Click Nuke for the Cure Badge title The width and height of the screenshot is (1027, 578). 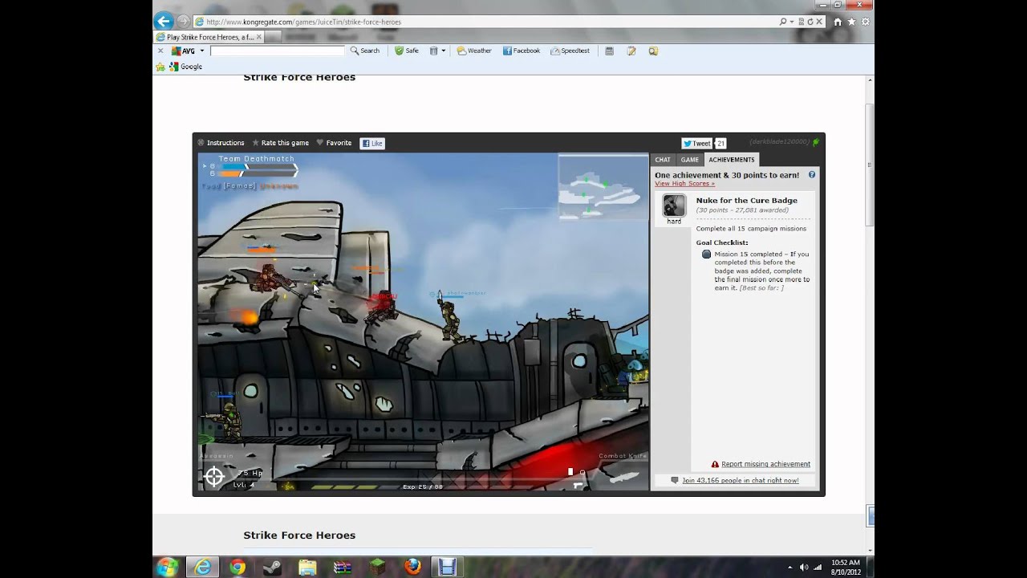click(x=746, y=201)
